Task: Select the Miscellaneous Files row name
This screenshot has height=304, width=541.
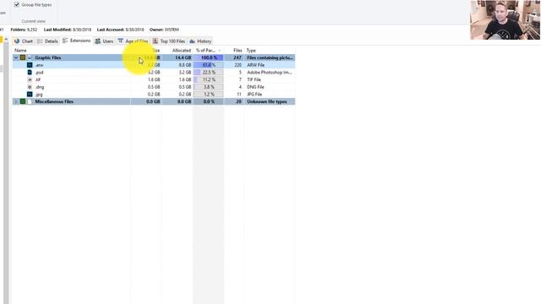Action: [54, 101]
